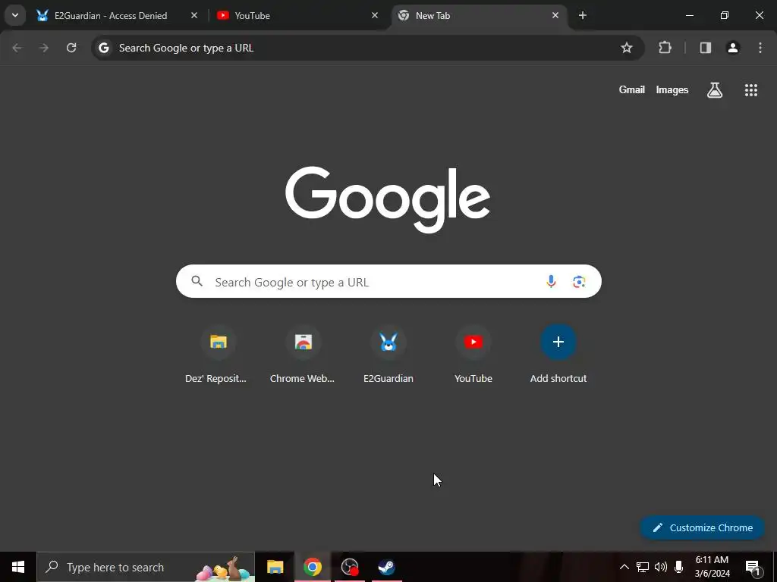Go back with the back arrow
This screenshot has width=777, height=582.
tap(17, 48)
